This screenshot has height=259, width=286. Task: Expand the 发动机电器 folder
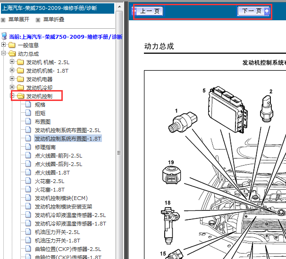pos(12,79)
